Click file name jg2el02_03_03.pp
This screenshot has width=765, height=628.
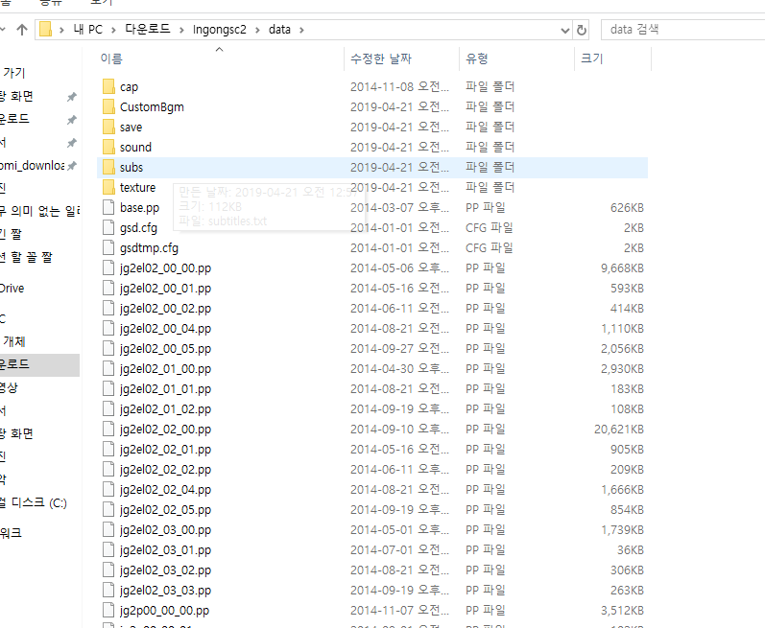(165, 591)
